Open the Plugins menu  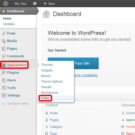tap(13, 73)
